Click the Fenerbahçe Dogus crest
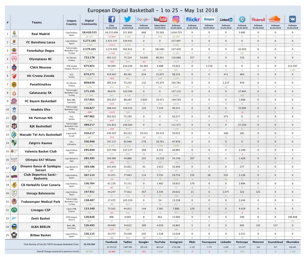Image resolution: width=304 pixels, height=257 pixels. [x=14, y=51]
